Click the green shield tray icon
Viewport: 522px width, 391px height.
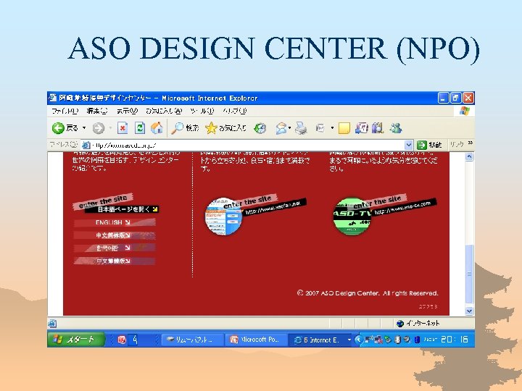(388, 340)
